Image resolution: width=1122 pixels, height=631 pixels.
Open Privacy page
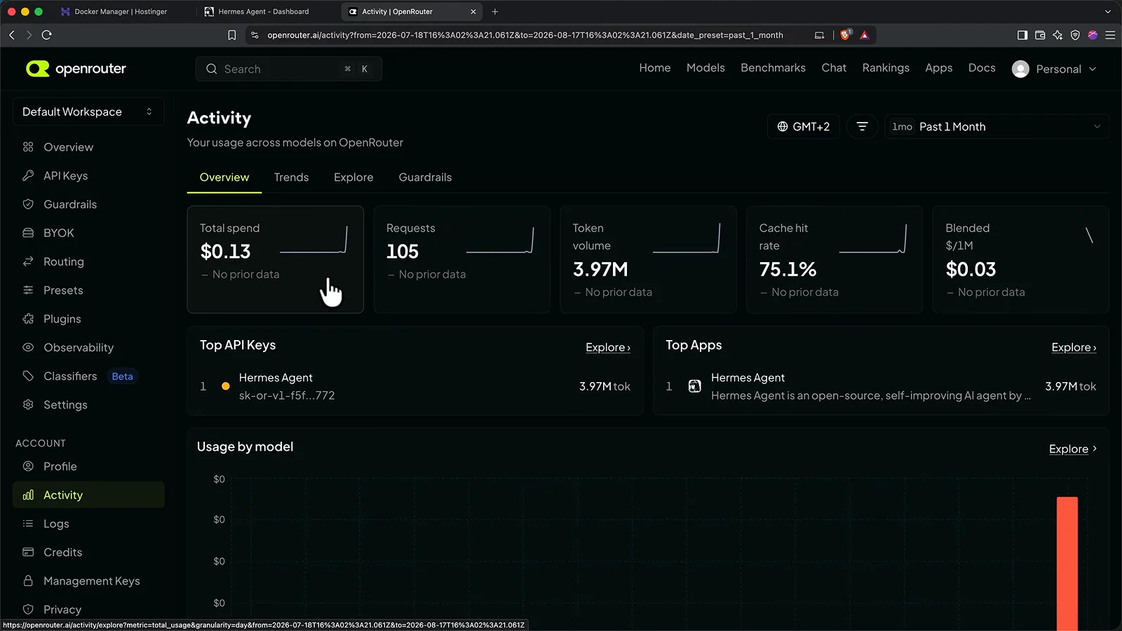click(88, 609)
